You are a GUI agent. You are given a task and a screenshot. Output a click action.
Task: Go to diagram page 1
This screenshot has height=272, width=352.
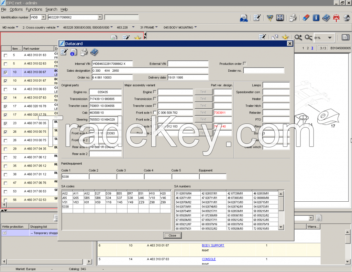point(303,48)
